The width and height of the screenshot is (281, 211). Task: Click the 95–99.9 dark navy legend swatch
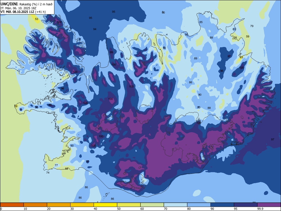(x=246, y=205)
